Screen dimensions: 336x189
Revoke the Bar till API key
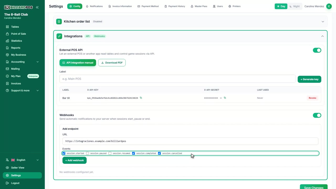pos(312,98)
